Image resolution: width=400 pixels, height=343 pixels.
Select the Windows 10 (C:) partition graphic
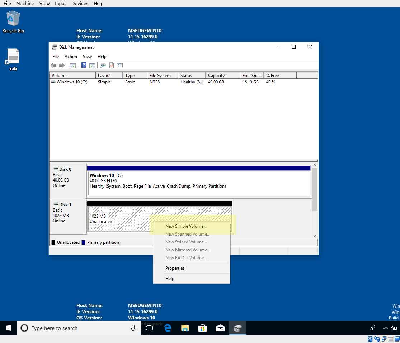[x=199, y=181]
